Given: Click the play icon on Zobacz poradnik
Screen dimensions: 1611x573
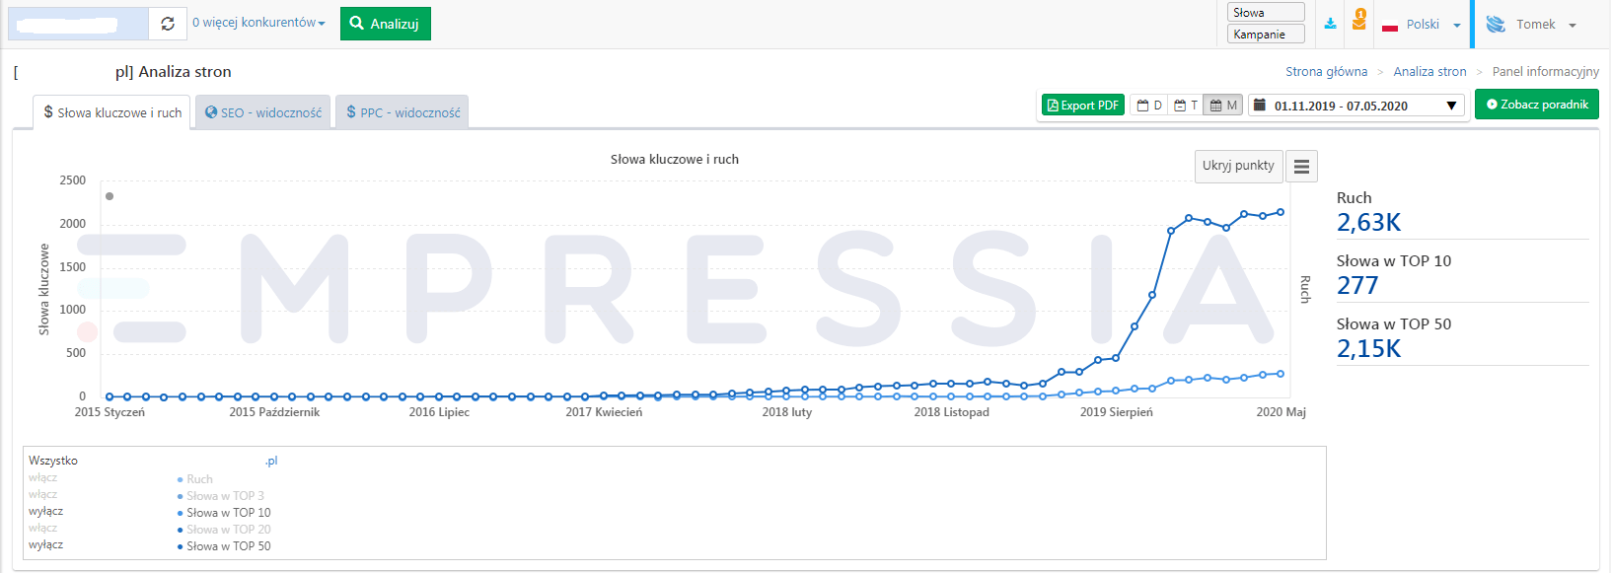Looking at the screenshot, I should point(1492,104).
